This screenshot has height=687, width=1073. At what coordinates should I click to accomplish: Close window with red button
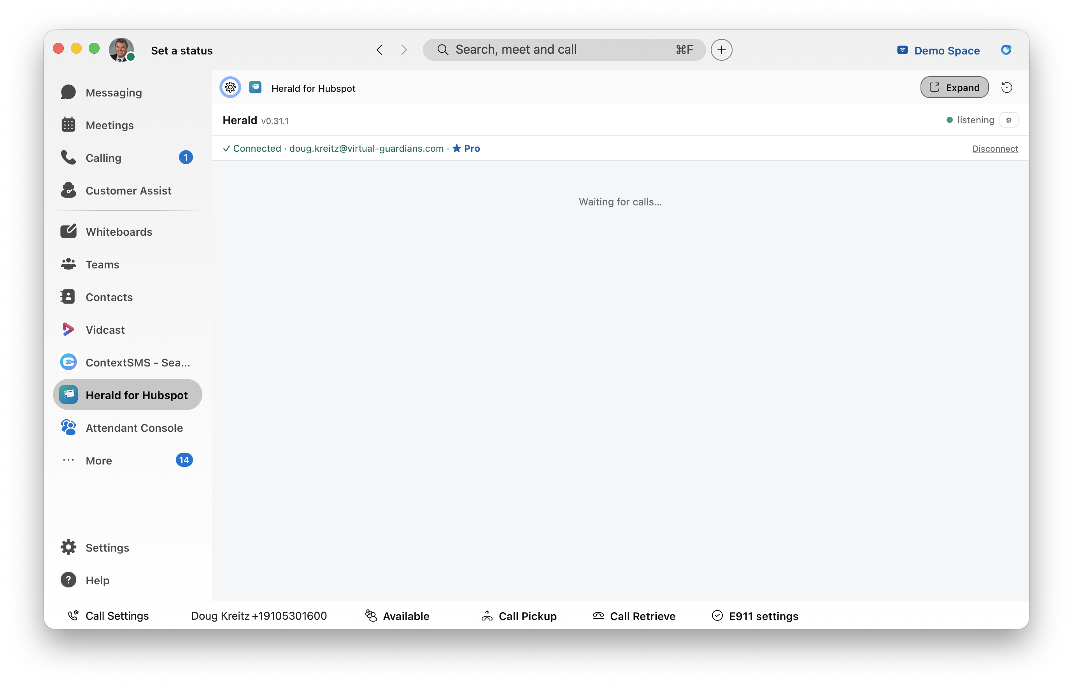(58, 49)
